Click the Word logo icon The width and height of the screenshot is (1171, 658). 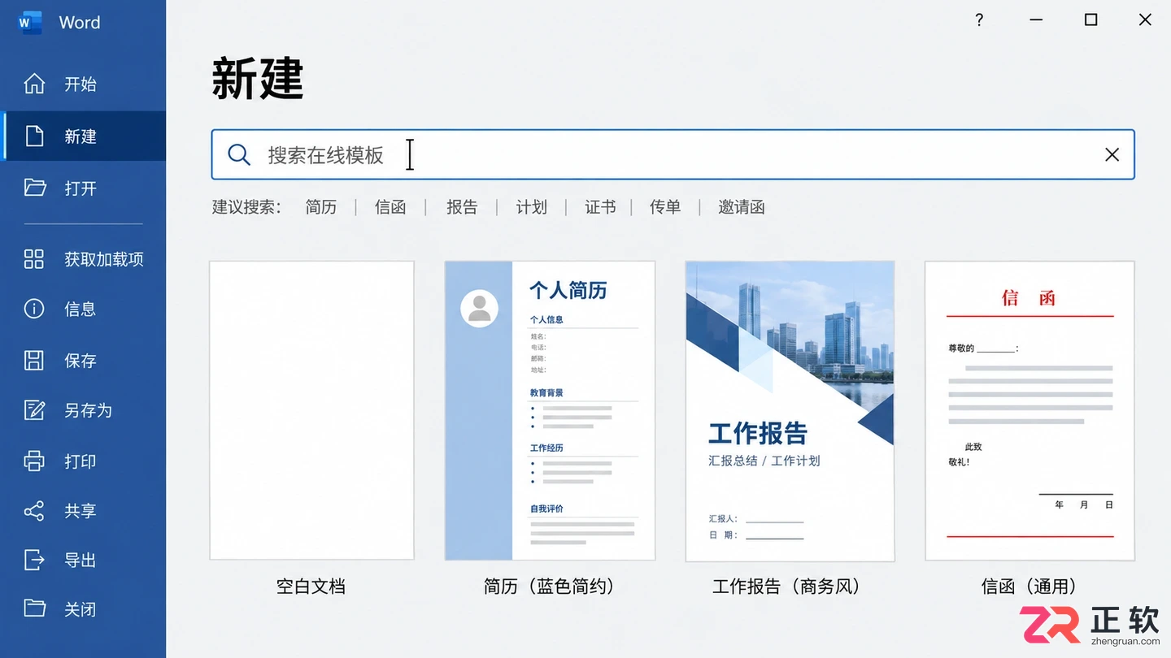point(29,23)
